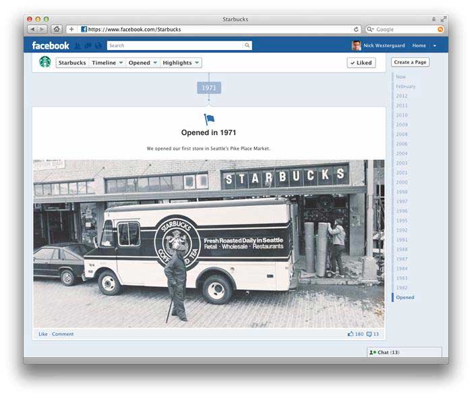Open the Chat (13) bar
472x397 pixels.
click(405, 352)
